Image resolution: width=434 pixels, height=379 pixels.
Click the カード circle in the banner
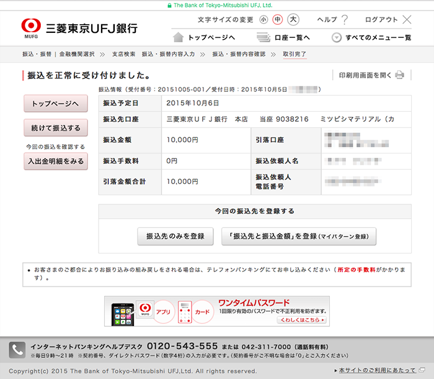click(202, 311)
